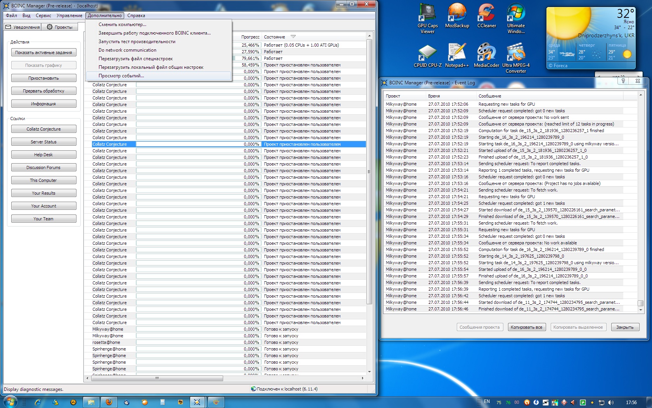Select BOINC Manager taskbar button
652x408 pixels.
197,402
